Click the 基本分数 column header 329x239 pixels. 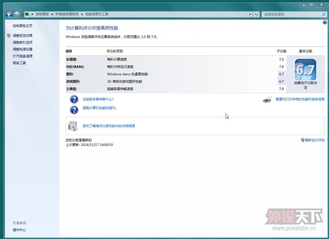pyautogui.click(x=306, y=51)
